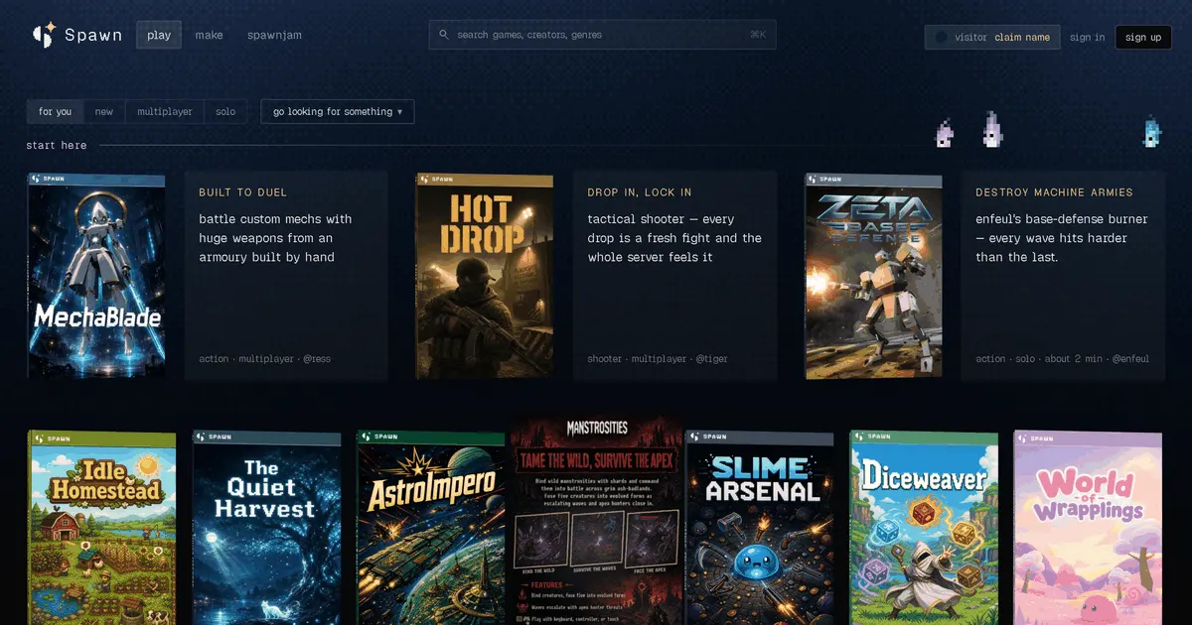Switch the feed filter to "new"
Image resolution: width=1192 pixels, height=625 pixels.
104,112
